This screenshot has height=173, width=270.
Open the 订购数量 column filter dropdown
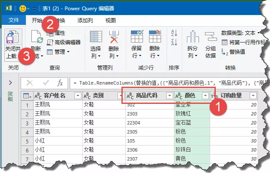pyautogui.click(x=253, y=96)
